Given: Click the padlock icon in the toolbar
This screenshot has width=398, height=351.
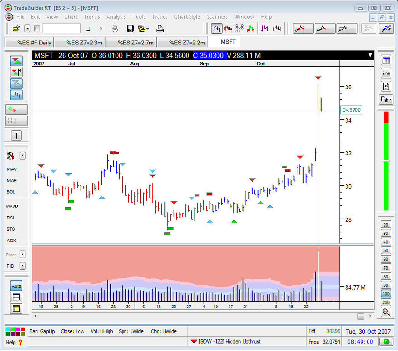Looking at the screenshot, I should [115, 29].
